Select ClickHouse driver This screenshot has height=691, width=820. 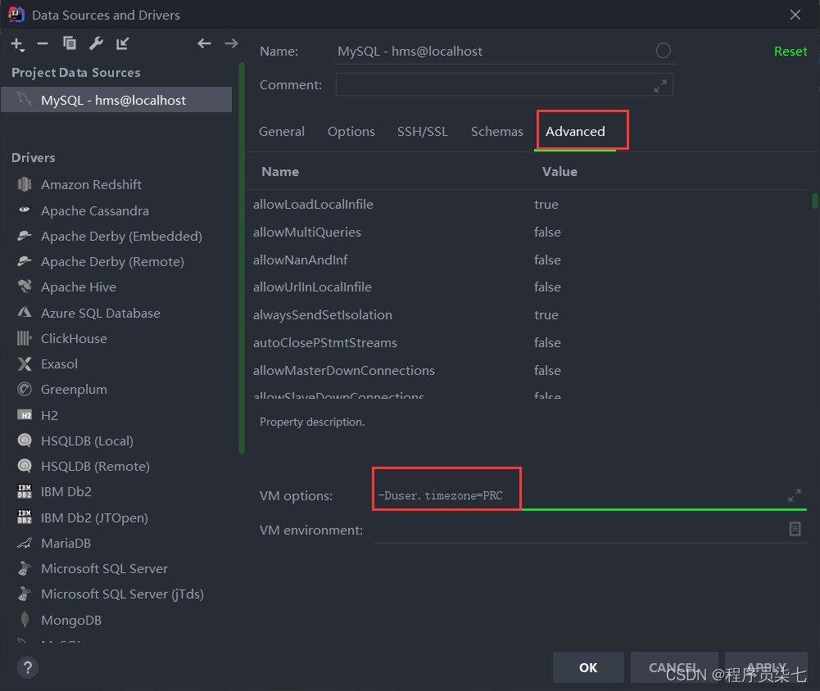click(x=74, y=339)
